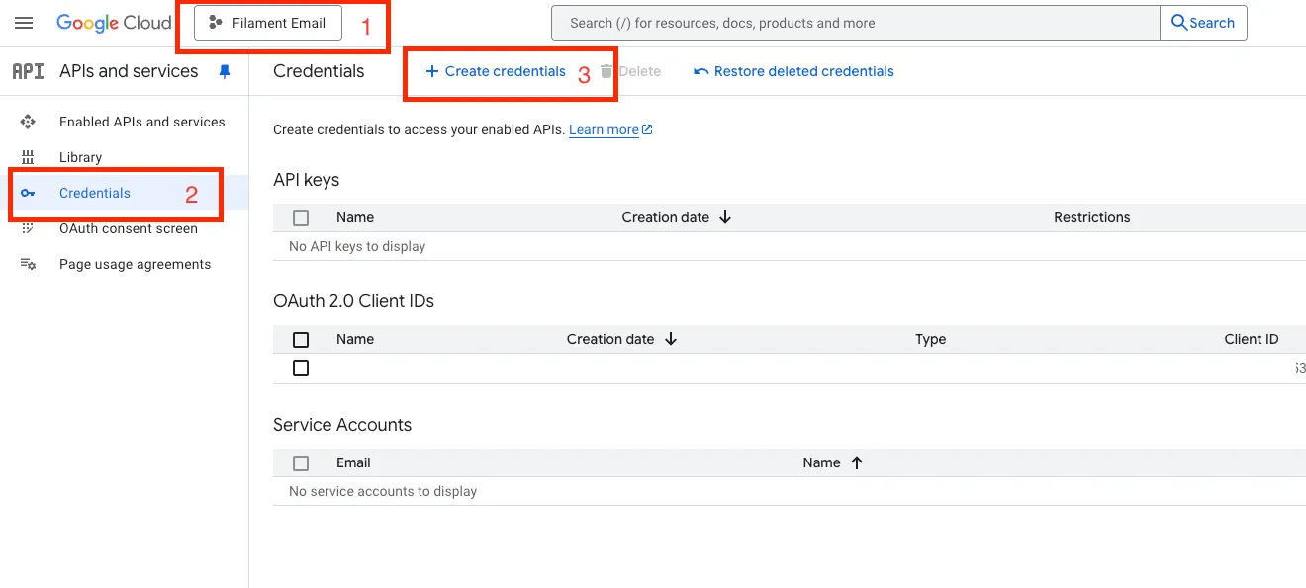Toggle select-all checkbox in Service Accounts table
The width and height of the screenshot is (1306, 588).
301,463
